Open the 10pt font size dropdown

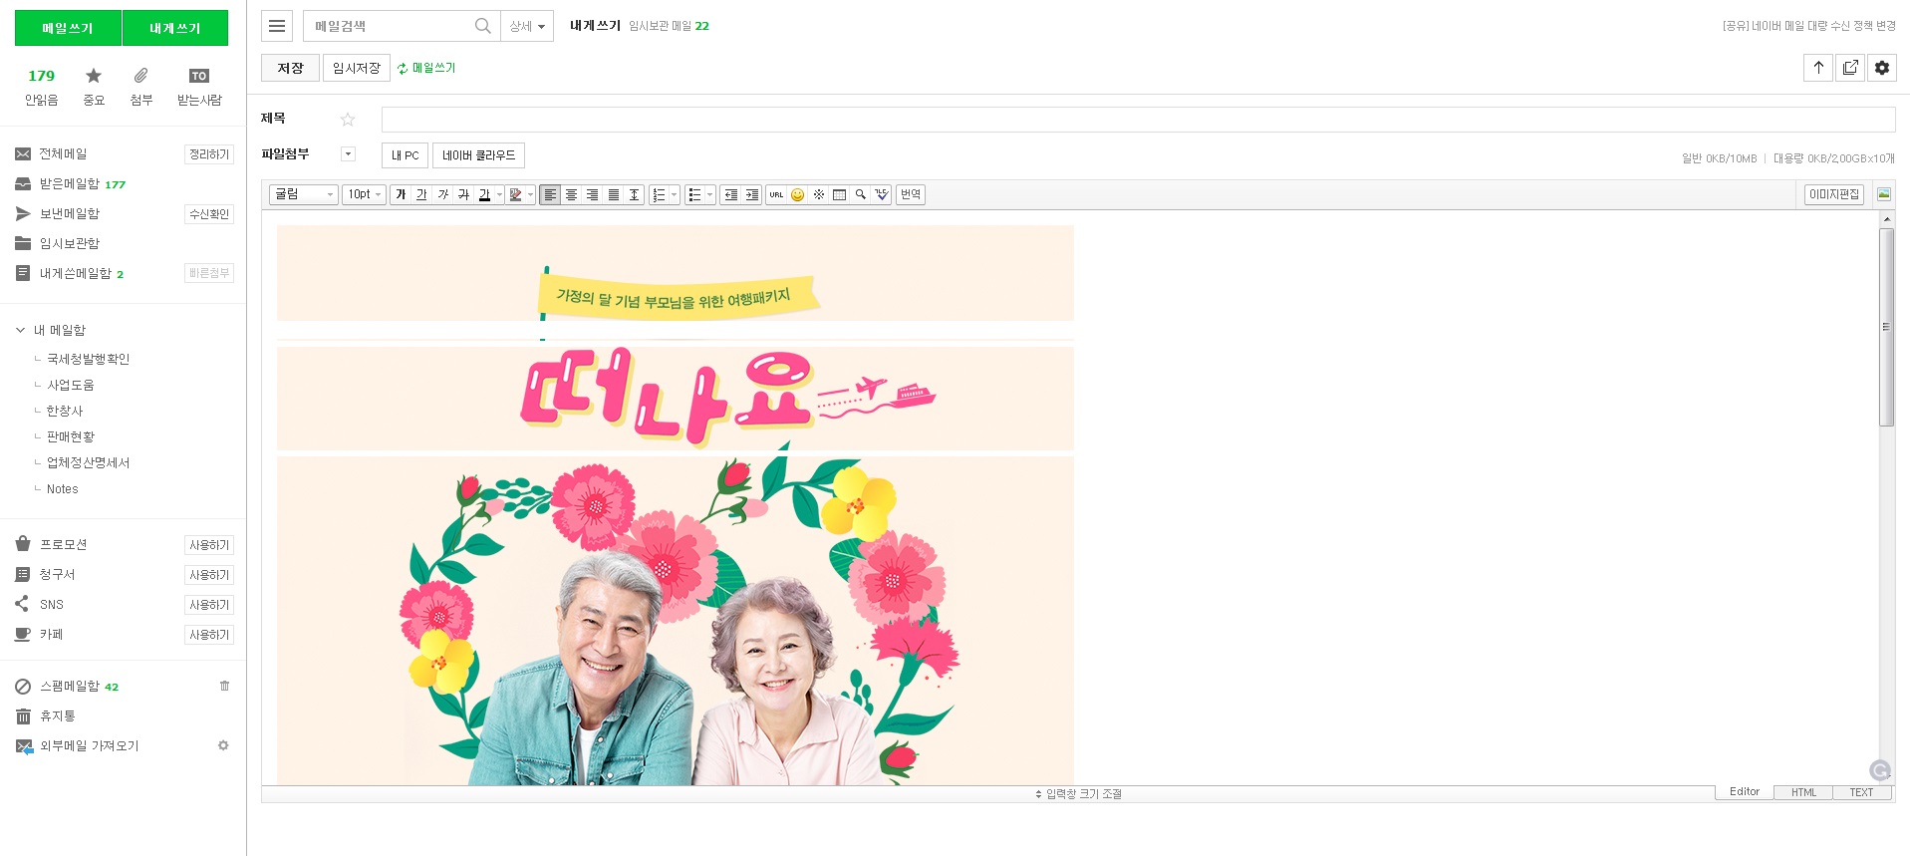(x=364, y=194)
